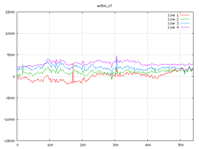Click the y-axis label -5000
Screen dimensions: 199x149
(10, 98)
